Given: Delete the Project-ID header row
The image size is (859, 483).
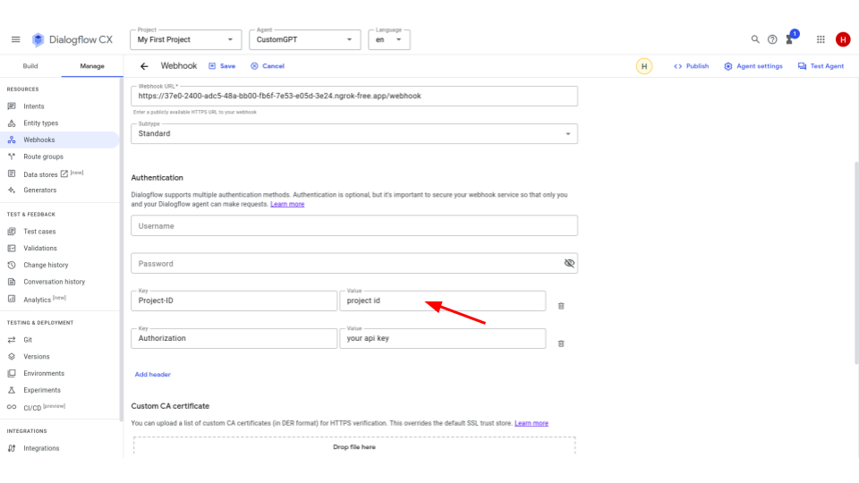Looking at the screenshot, I should pos(561,306).
